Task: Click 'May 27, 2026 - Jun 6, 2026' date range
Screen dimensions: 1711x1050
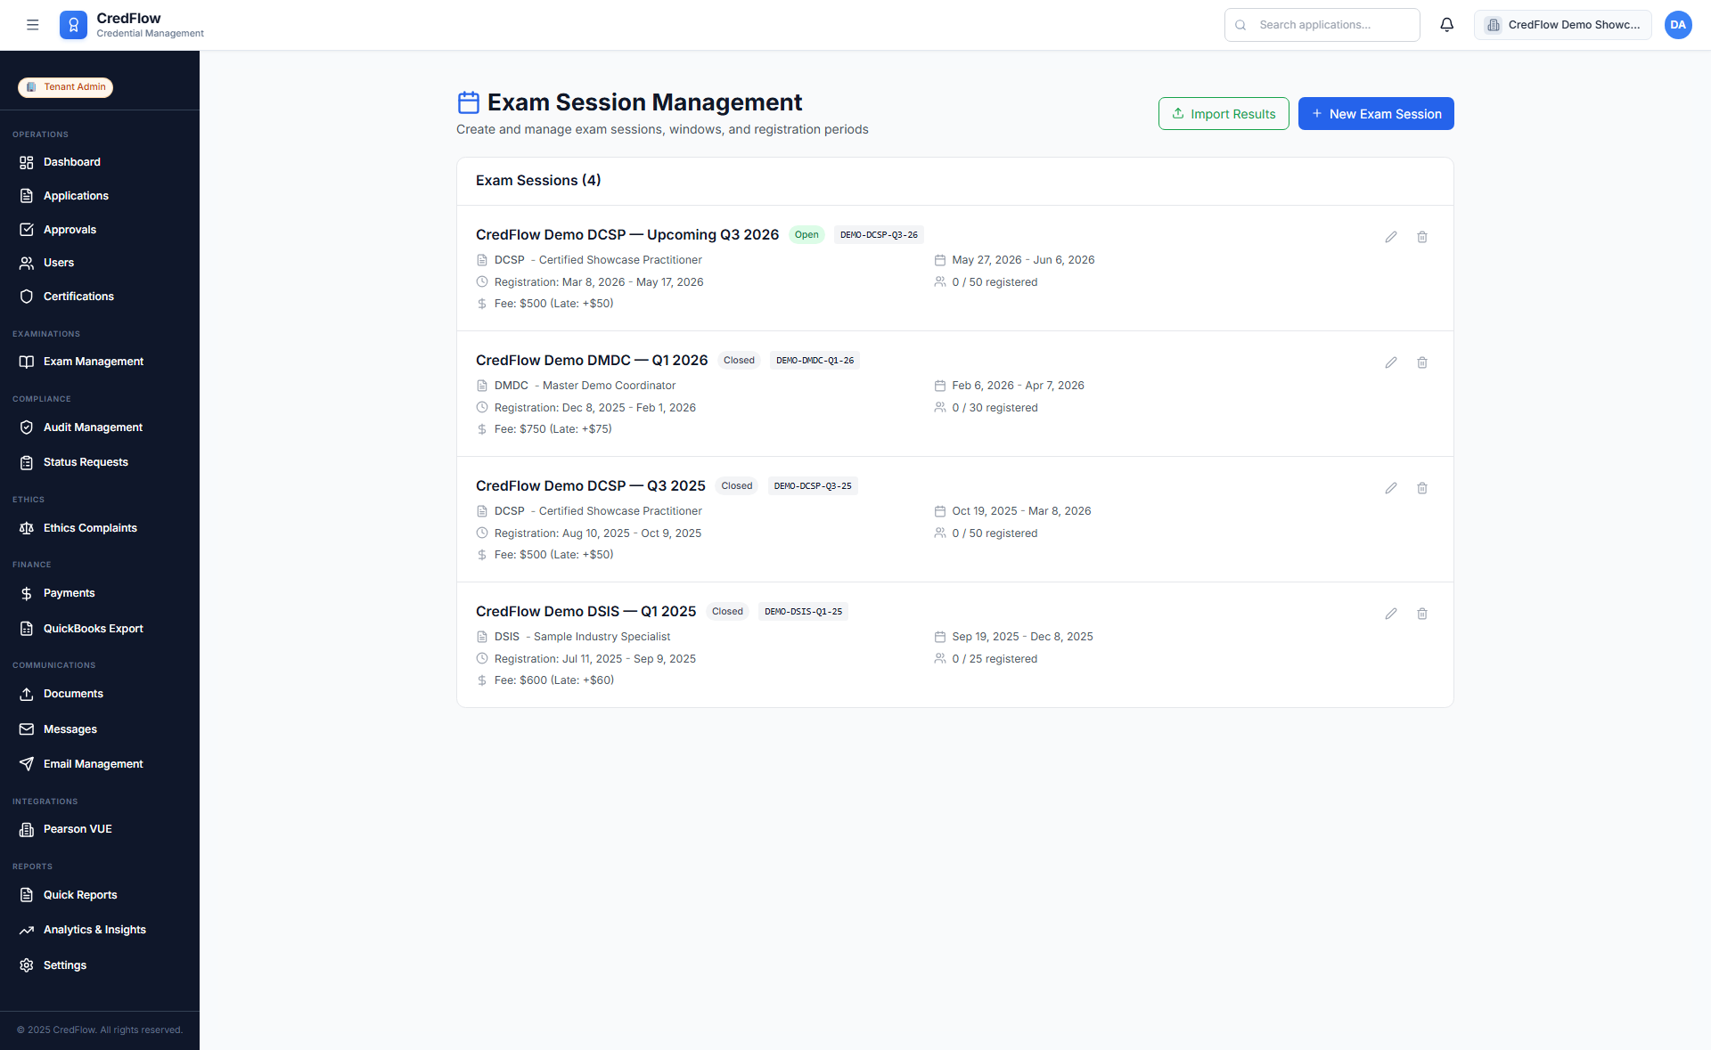Action: (1023, 260)
